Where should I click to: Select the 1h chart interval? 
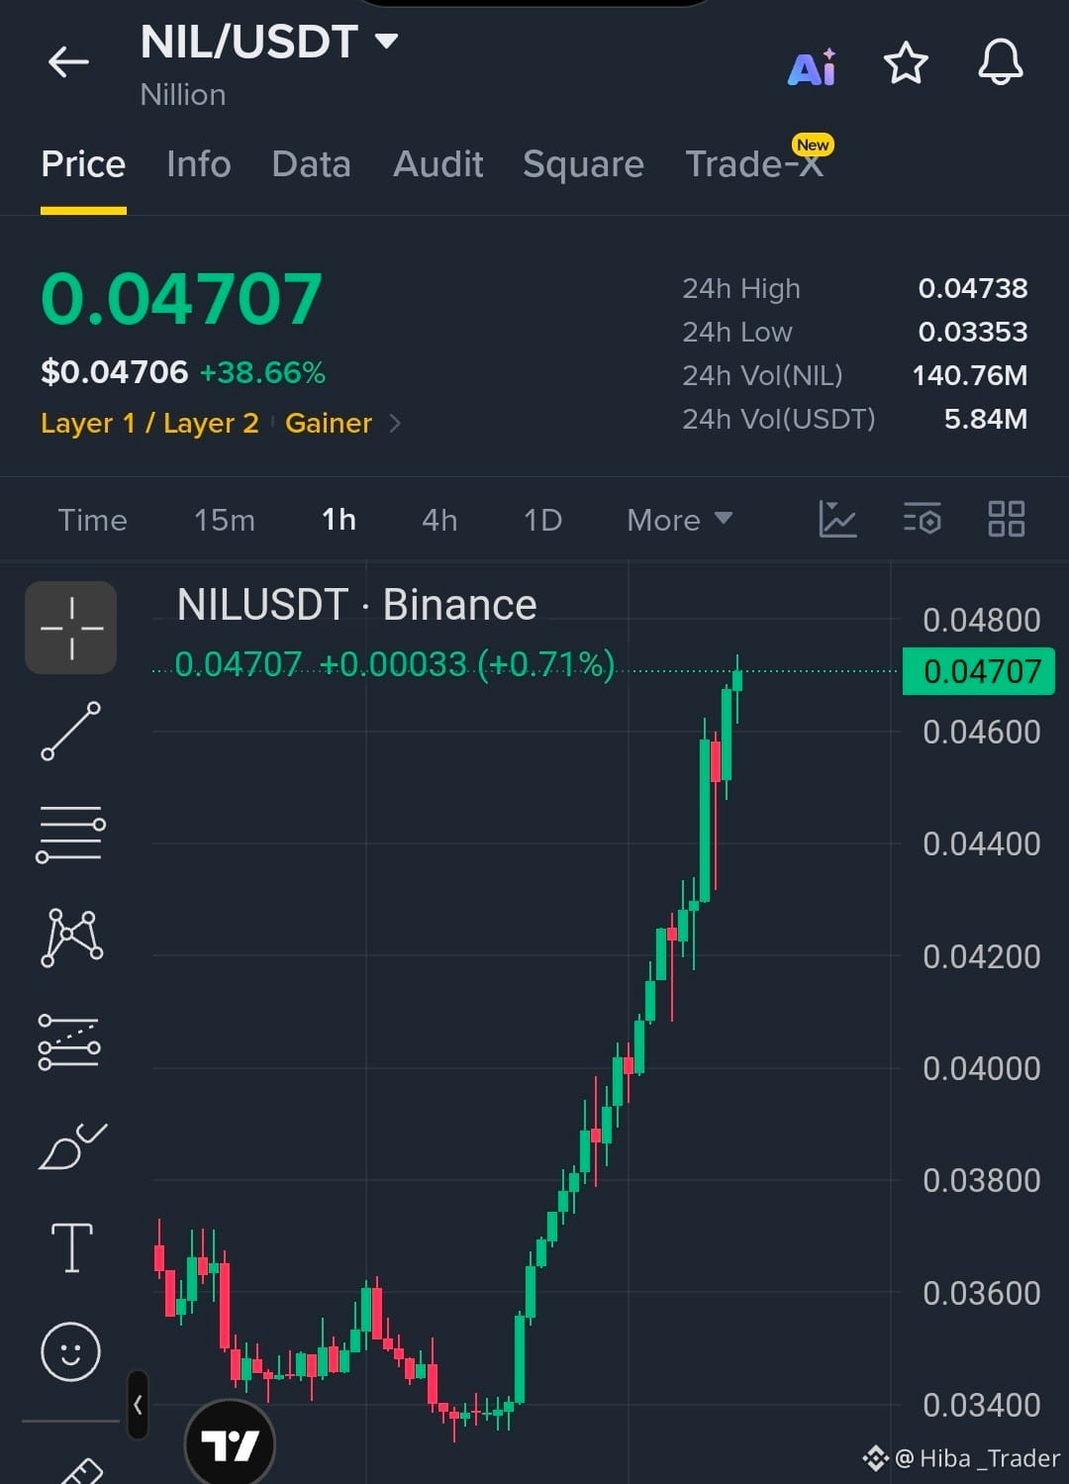click(339, 520)
